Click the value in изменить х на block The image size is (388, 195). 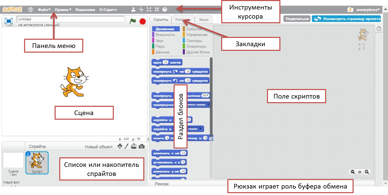point(183,153)
